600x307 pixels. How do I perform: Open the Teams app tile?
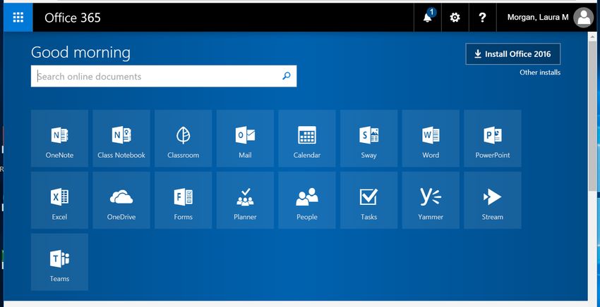(59, 262)
